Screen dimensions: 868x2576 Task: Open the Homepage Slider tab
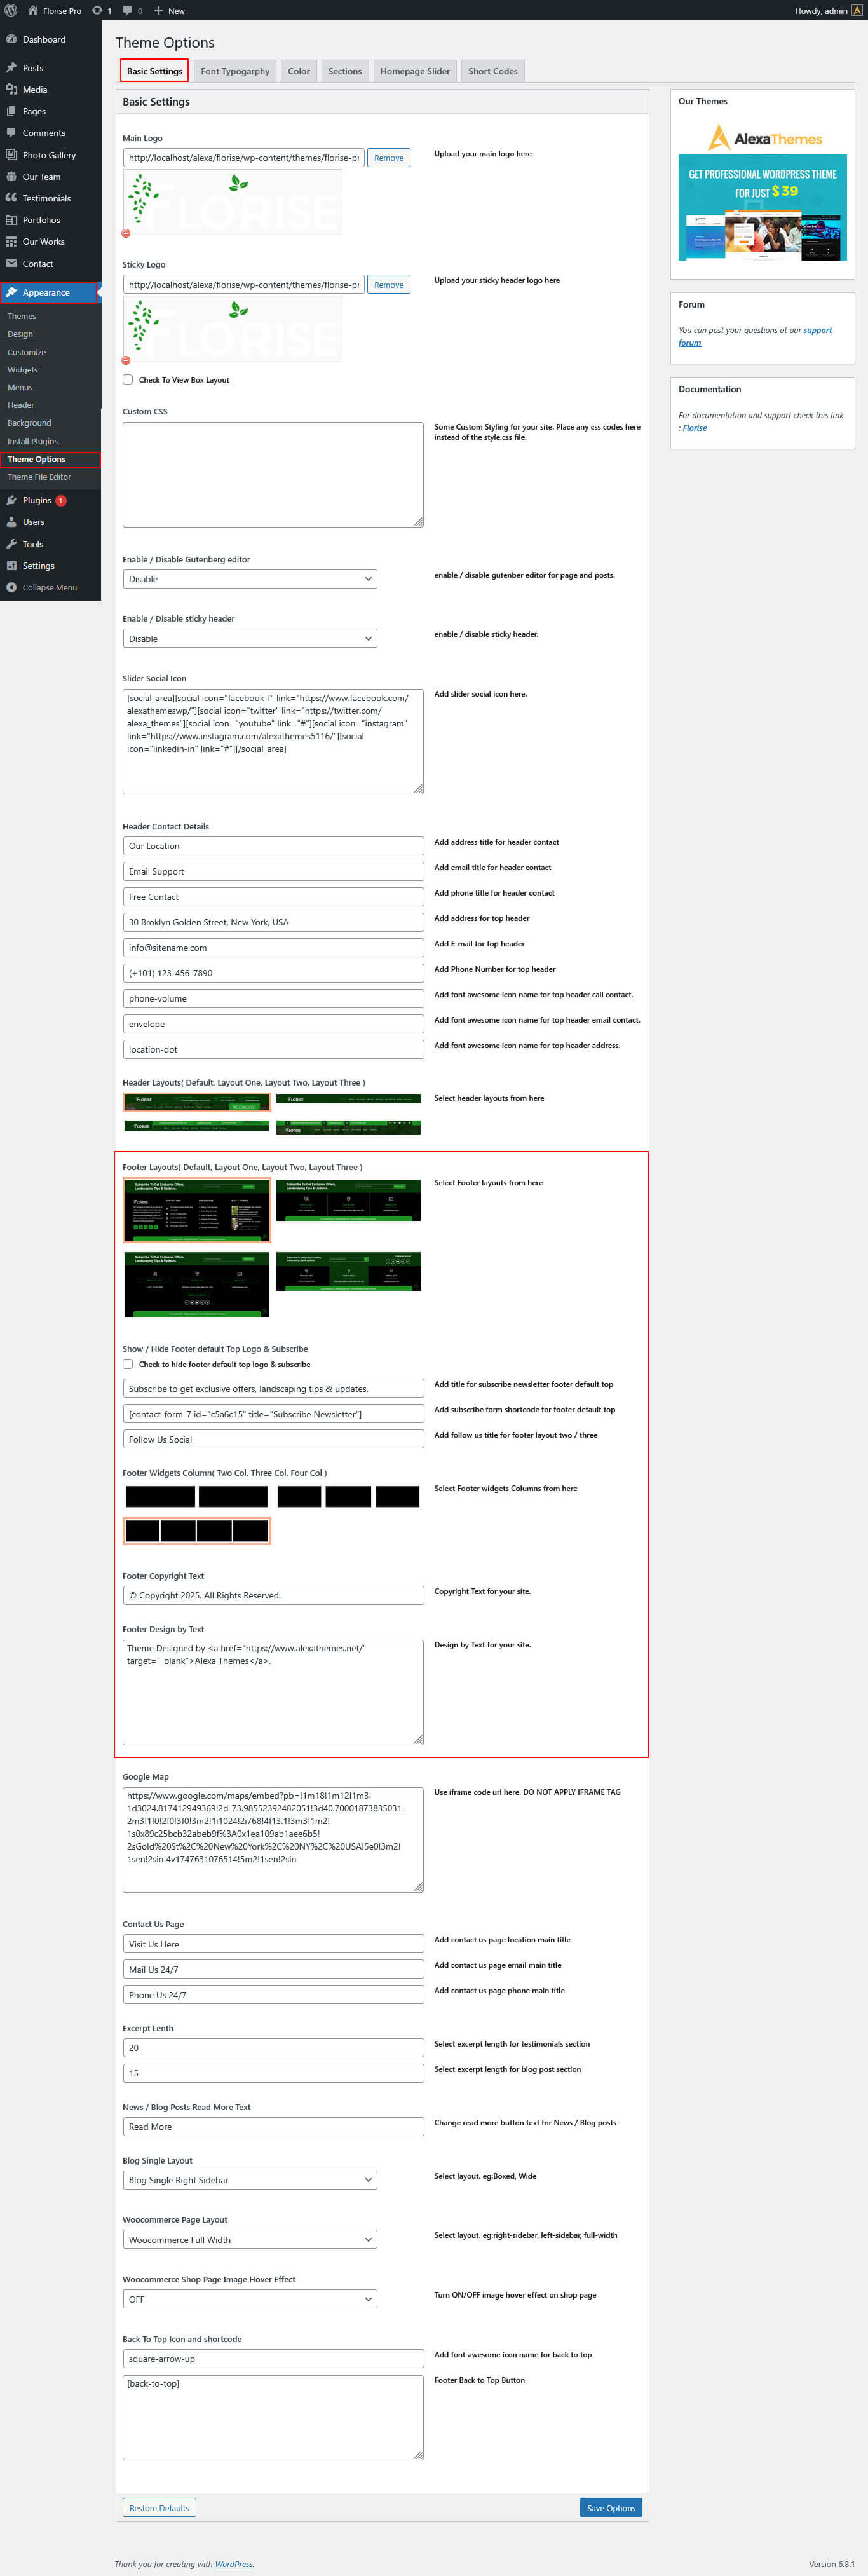coord(414,71)
